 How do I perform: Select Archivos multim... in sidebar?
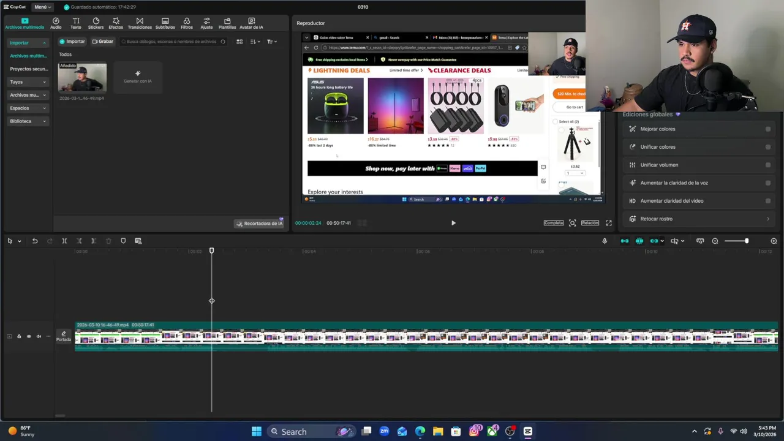click(28, 56)
